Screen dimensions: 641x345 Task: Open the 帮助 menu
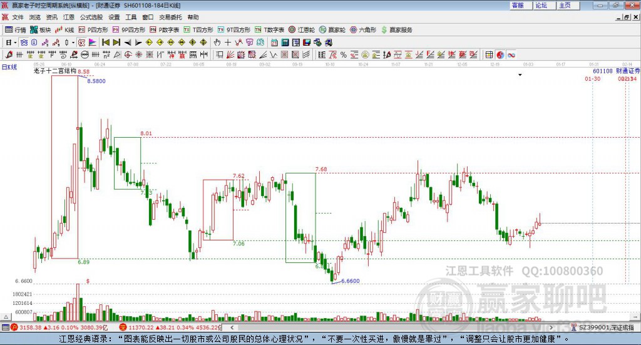193,17
